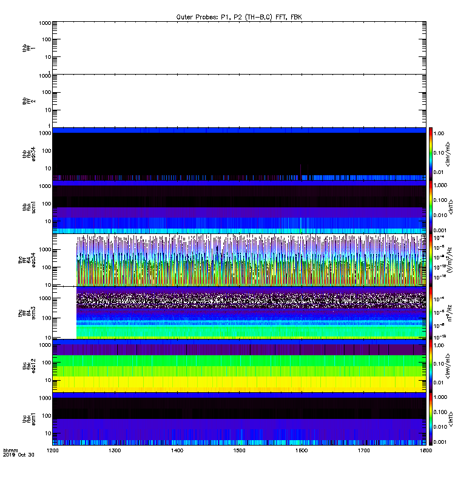
Task: Click the '(V/m)²/Hz' color bar unit label
Action: (450, 260)
